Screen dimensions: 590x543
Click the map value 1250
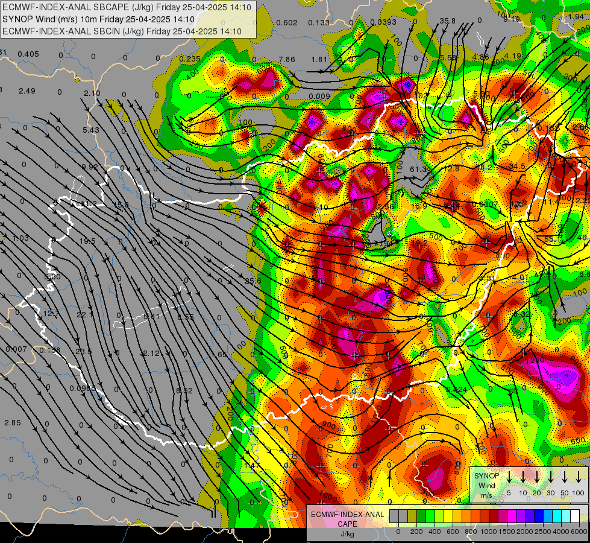[x=535, y=360]
